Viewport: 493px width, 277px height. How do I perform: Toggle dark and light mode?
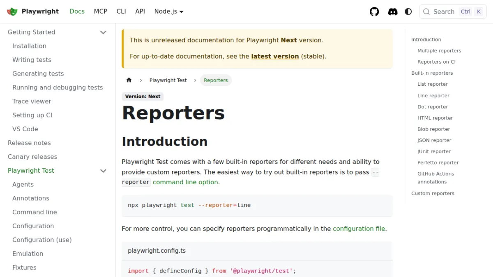408,11
